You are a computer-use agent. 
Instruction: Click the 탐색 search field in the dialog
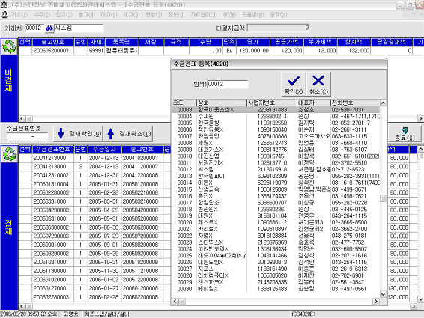[x=228, y=84]
